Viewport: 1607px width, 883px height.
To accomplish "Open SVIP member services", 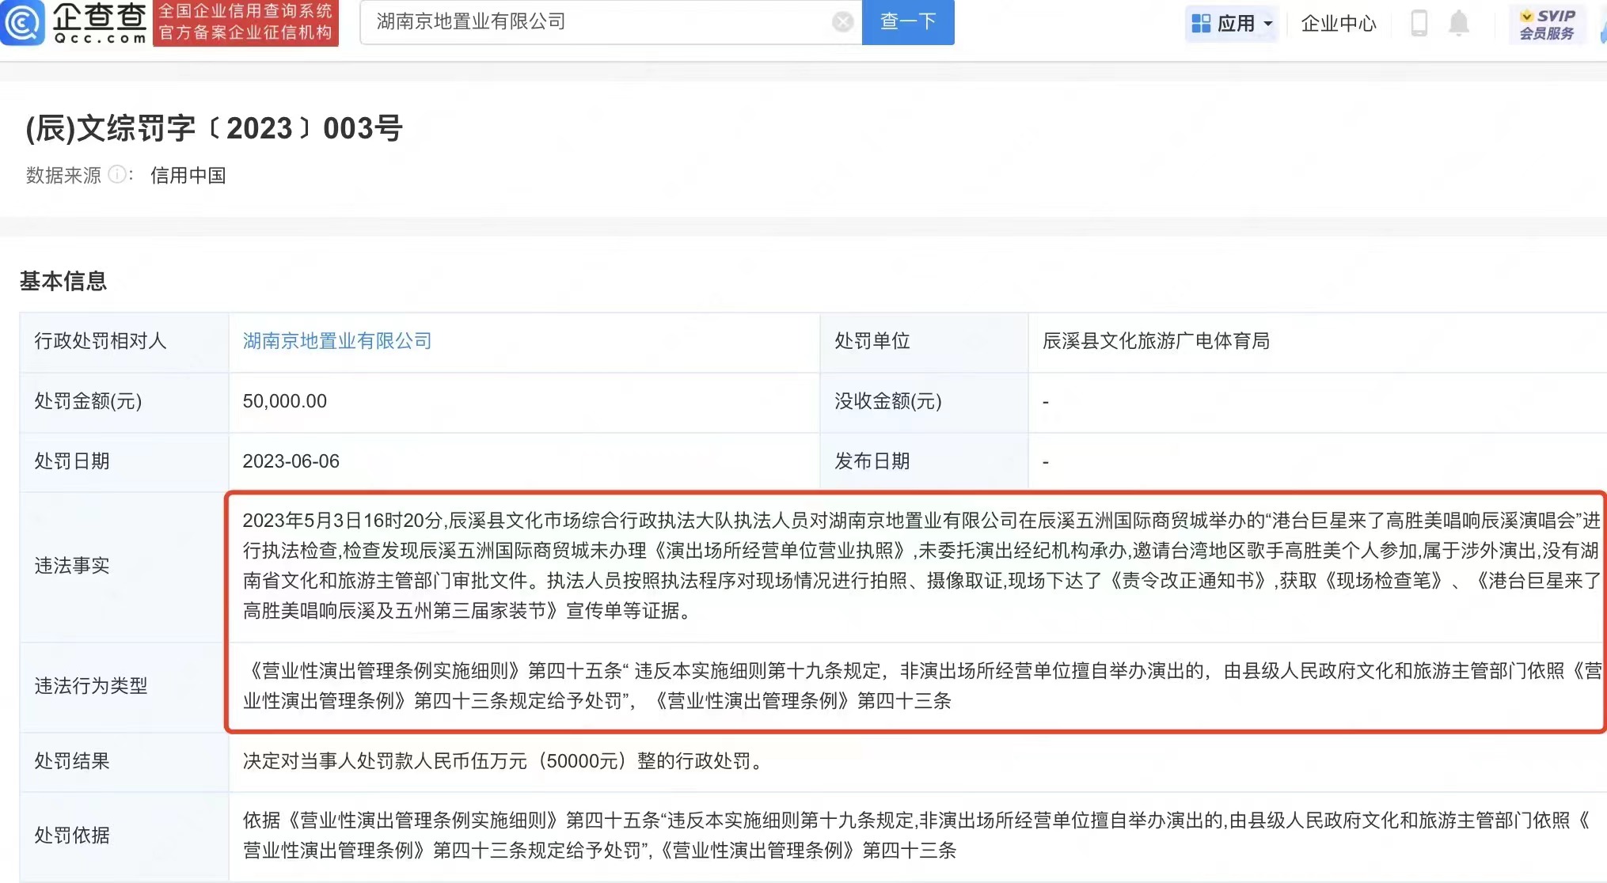I will coord(1547,24).
